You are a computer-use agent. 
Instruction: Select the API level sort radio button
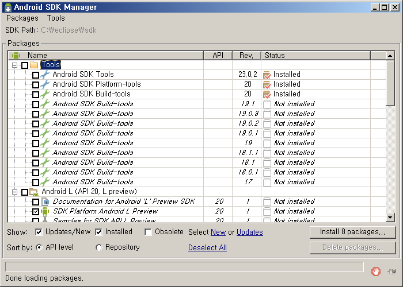pos(39,247)
